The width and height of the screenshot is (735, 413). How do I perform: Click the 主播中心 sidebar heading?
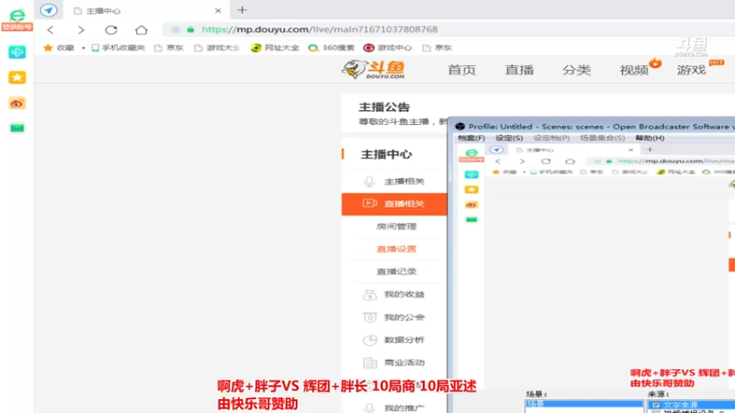click(x=386, y=154)
